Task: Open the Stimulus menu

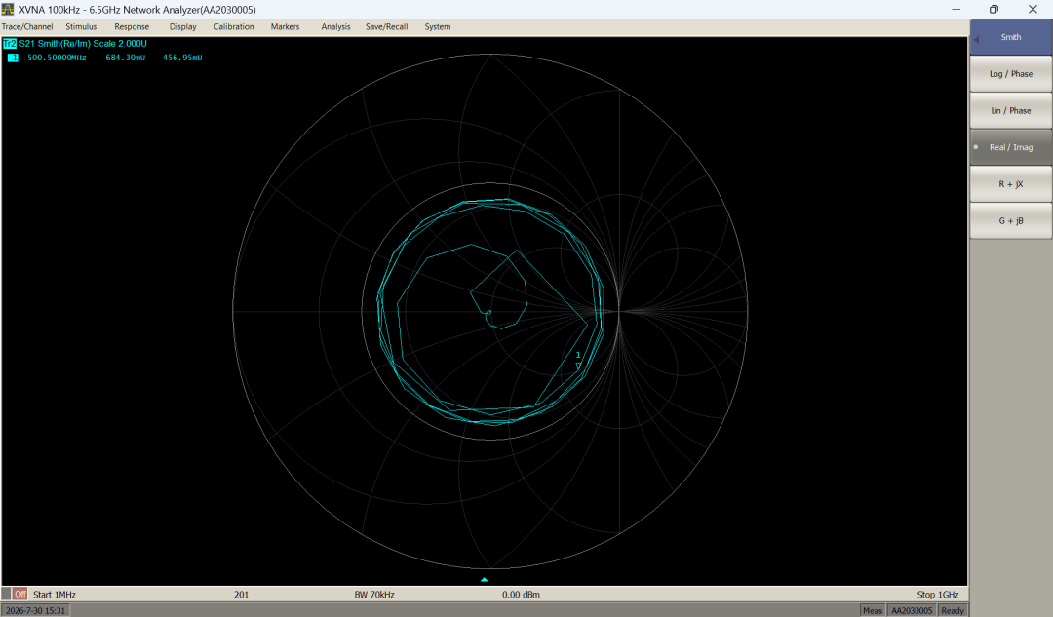Action: [x=81, y=27]
